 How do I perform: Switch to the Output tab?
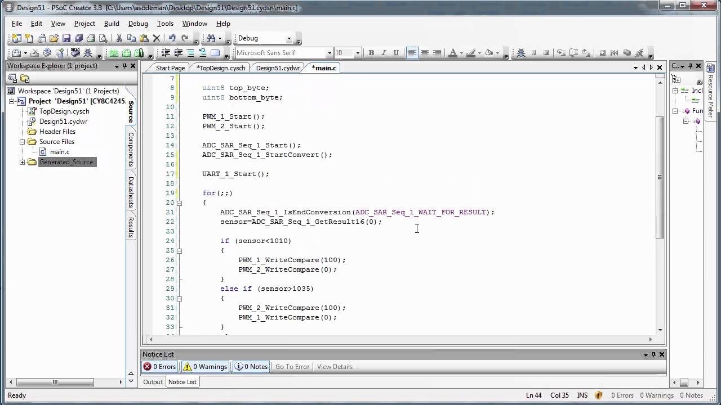pyautogui.click(x=153, y=382)
